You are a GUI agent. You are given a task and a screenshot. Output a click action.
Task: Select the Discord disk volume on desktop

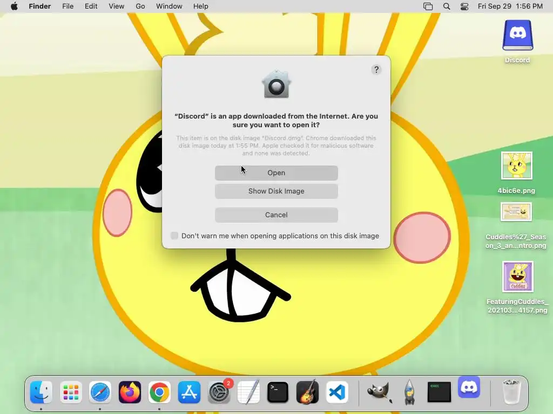point(517,35)
